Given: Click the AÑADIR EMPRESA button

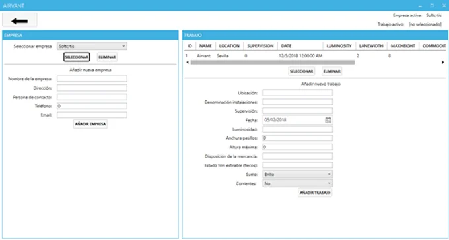Looking at the screenshot, I should tap(90, 124).
